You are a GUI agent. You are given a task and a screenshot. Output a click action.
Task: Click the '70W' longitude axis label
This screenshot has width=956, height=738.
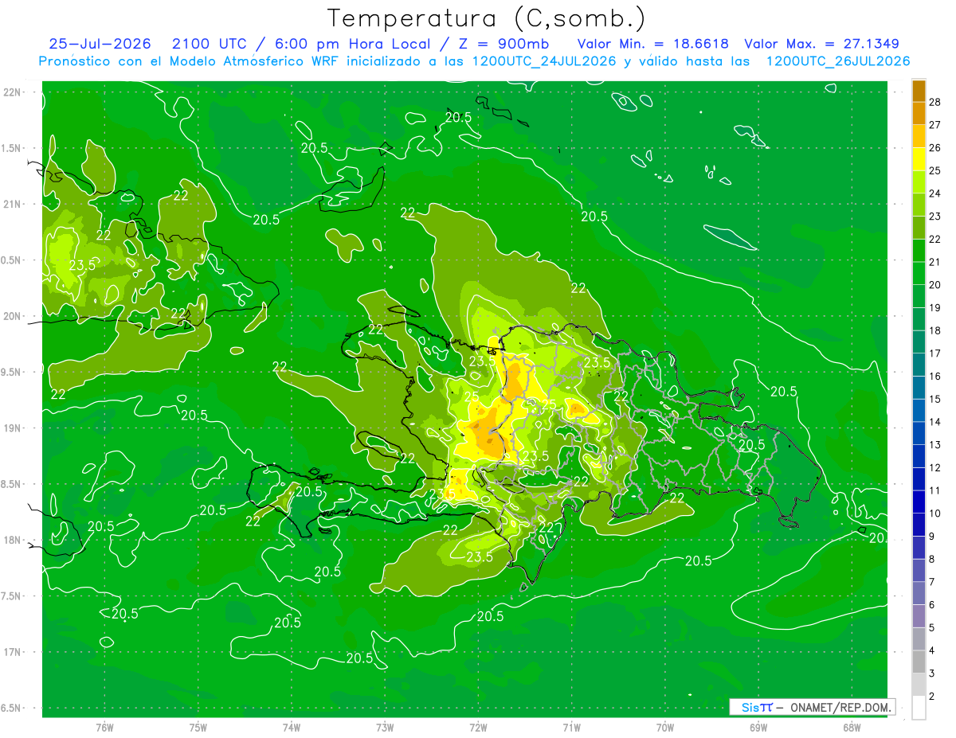[x=665, y=728]
